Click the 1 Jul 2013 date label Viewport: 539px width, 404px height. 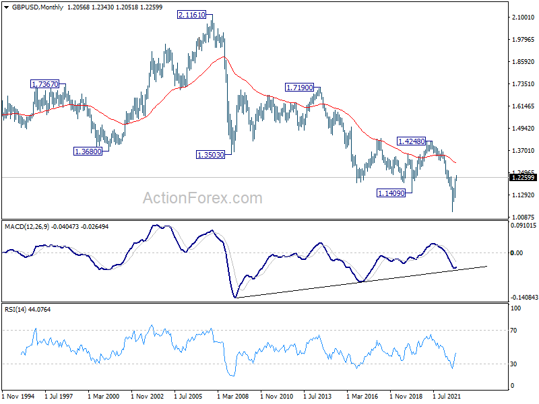click(317, 397)
